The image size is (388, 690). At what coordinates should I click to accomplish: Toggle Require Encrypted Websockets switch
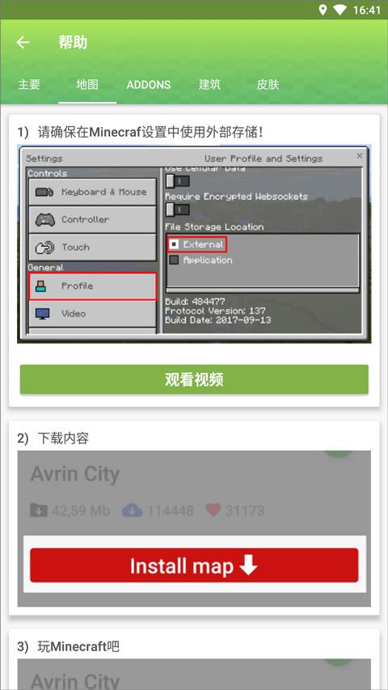coord(177,210)
